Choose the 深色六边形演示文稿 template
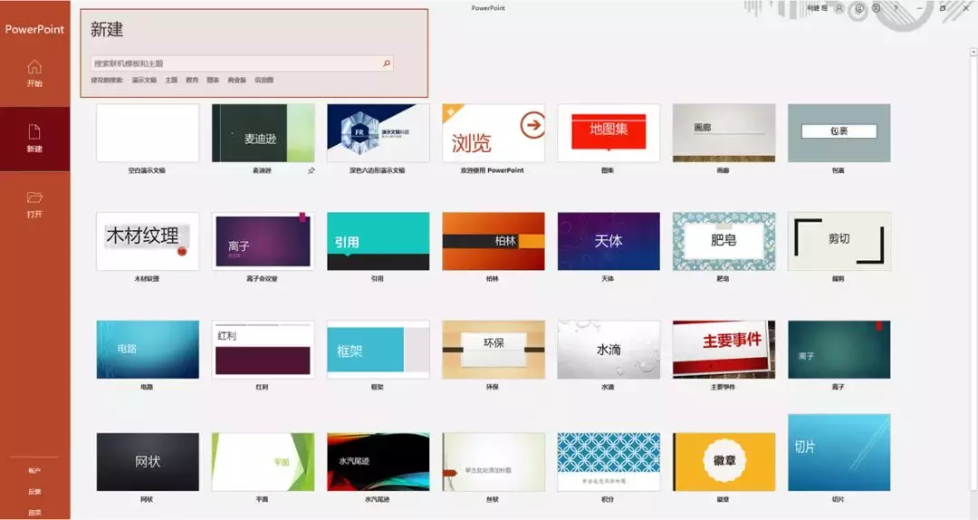The height and width of the screenshot is (520, 978). point(378,133)
